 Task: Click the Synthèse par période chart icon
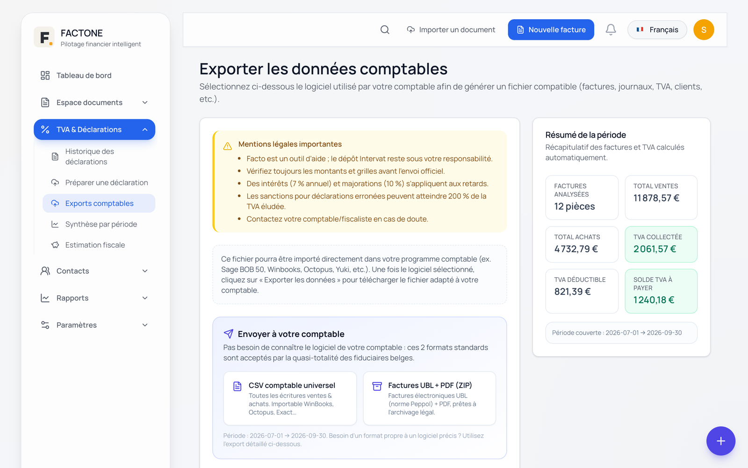coord(55,224)
